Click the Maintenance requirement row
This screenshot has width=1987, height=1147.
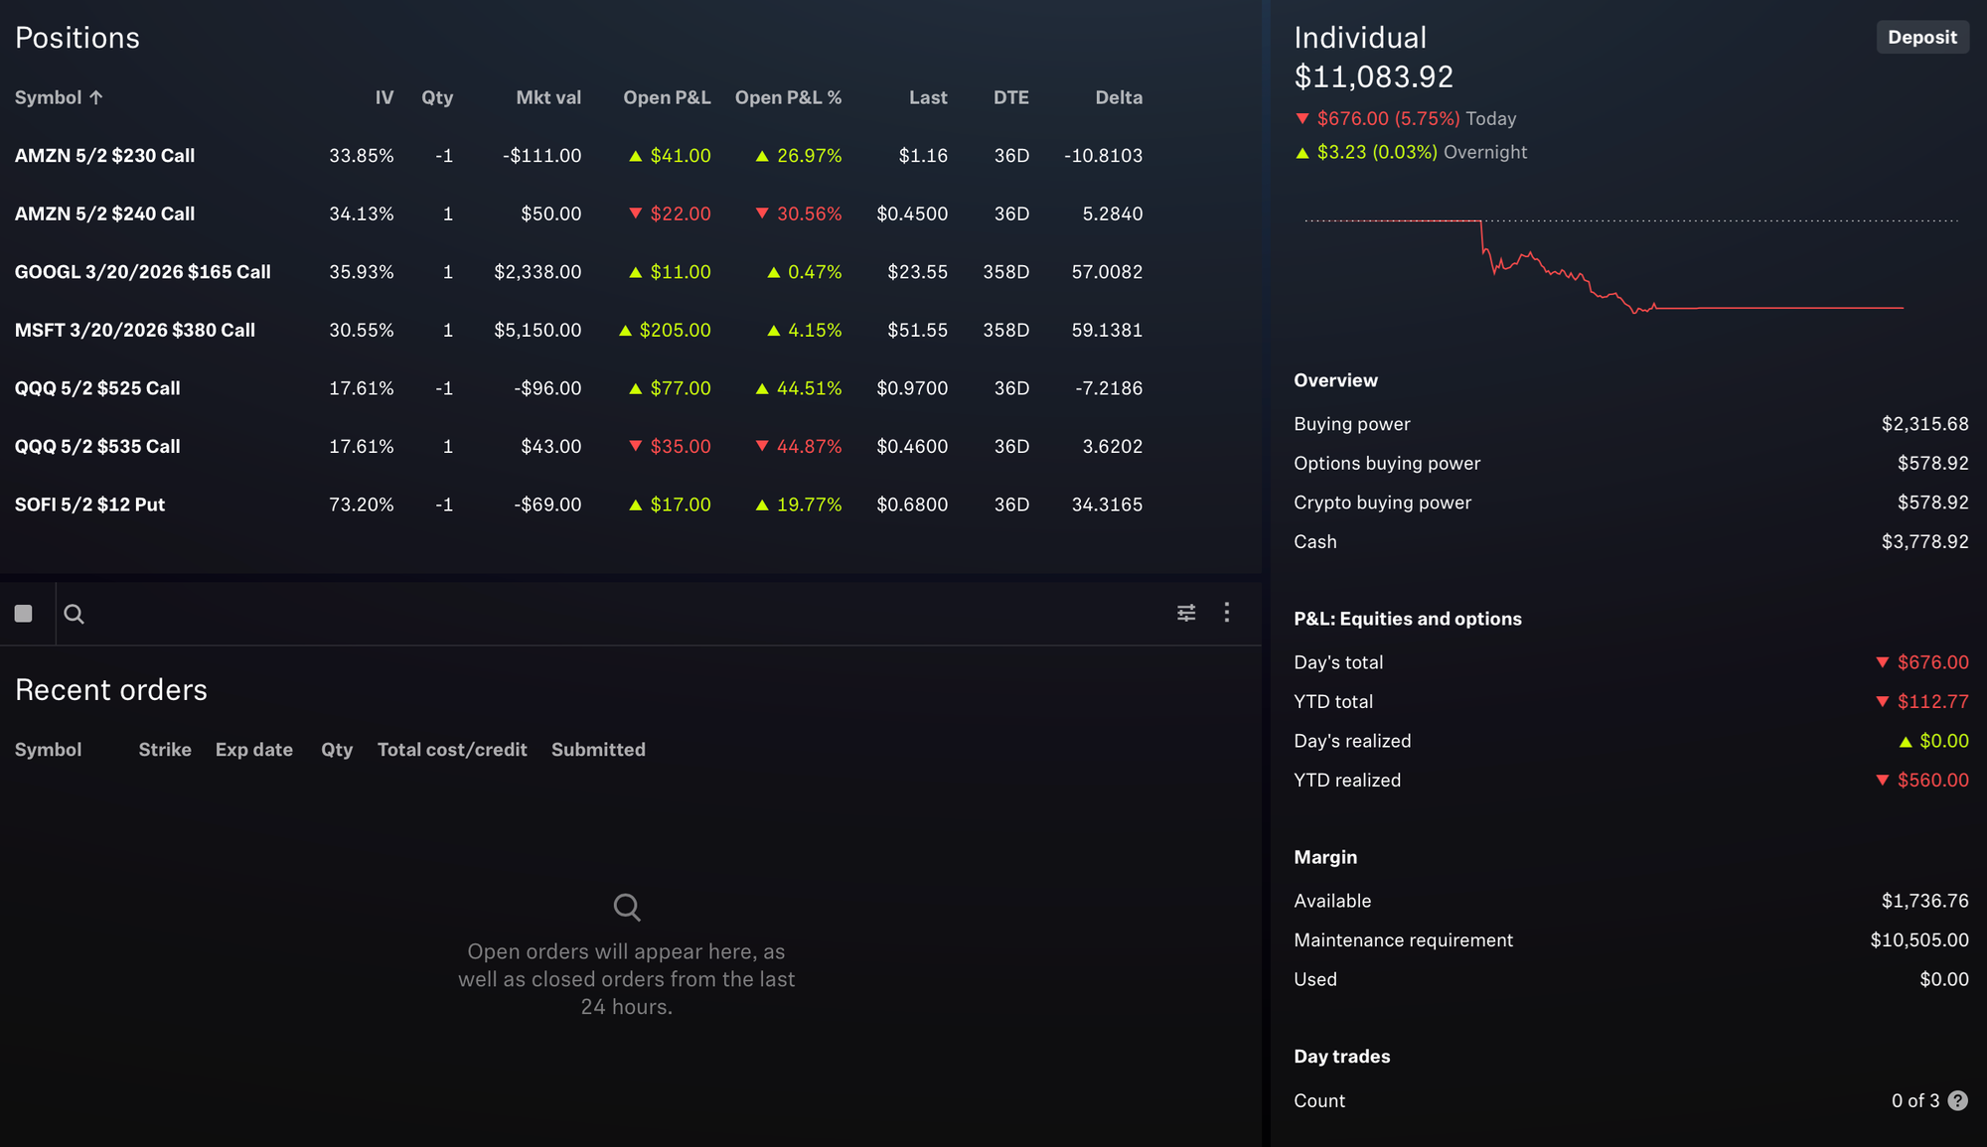pyautogui.click(x=1630, y=940)
